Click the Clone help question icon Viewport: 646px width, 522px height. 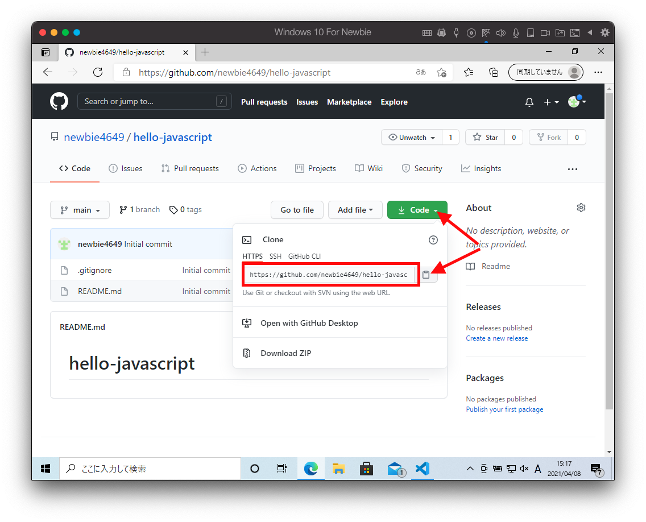[x=433, y=240]
